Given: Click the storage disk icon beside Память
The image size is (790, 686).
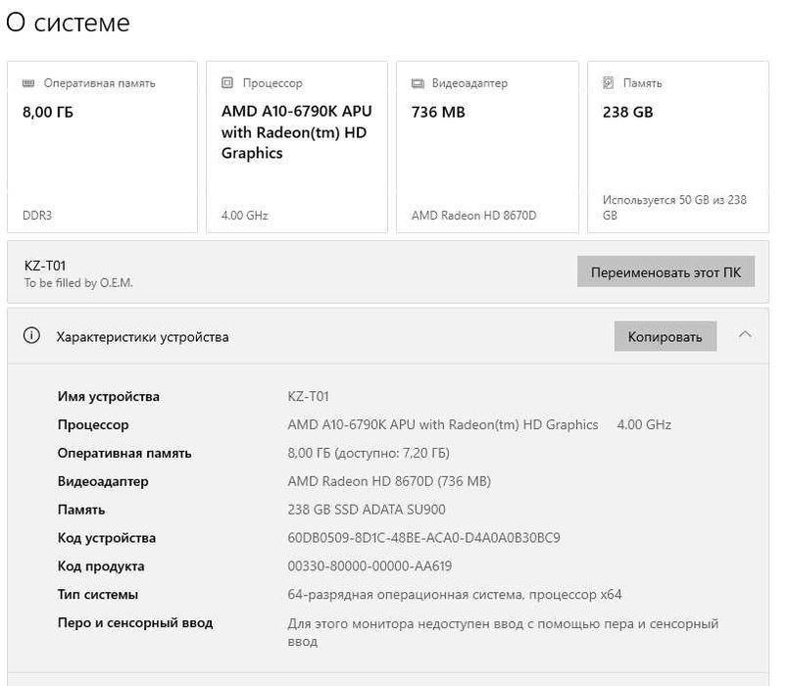Looking at the screenshot, I should coord(609,82).
